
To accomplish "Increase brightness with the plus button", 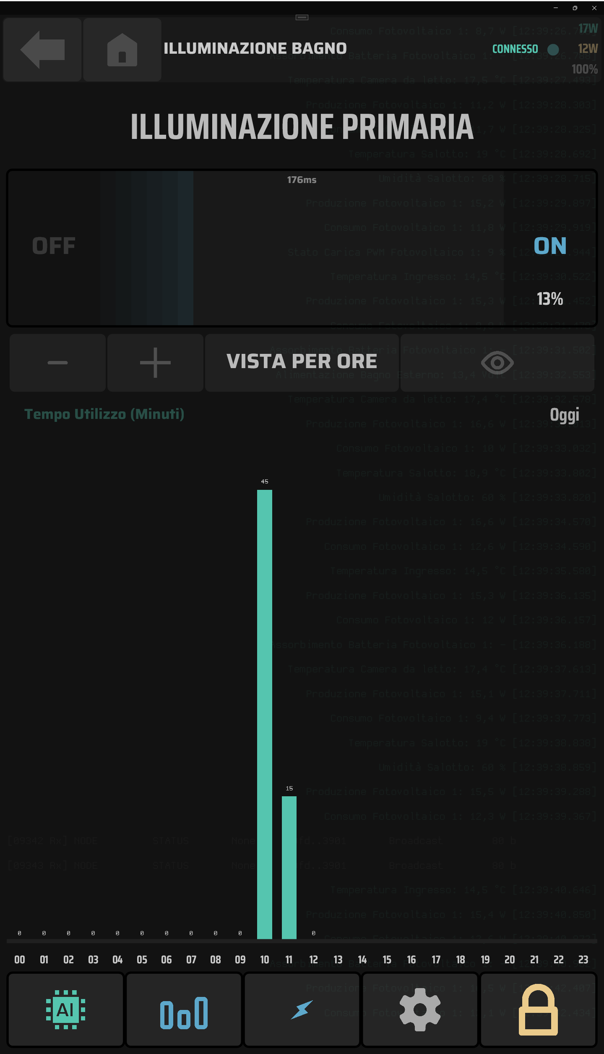I will pyautogui.click(x=156, y=363).
